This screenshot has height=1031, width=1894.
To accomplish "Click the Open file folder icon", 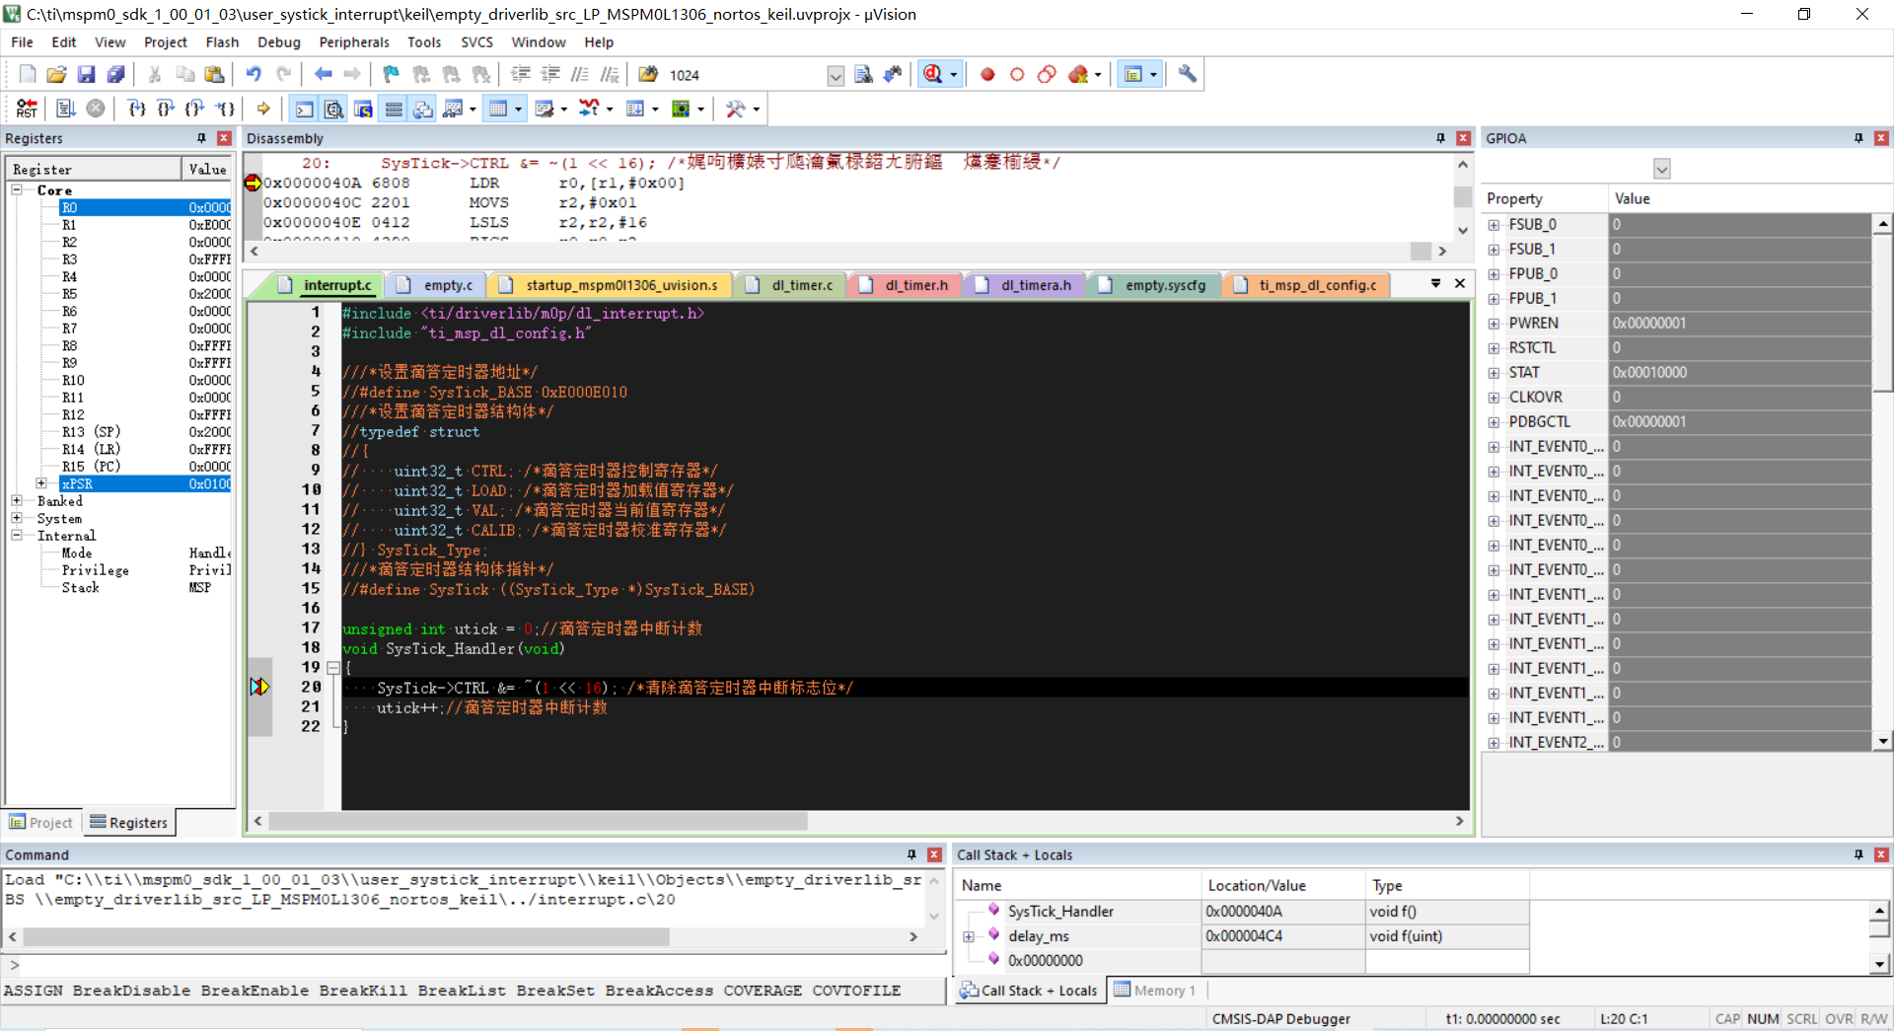I will 57,74.
